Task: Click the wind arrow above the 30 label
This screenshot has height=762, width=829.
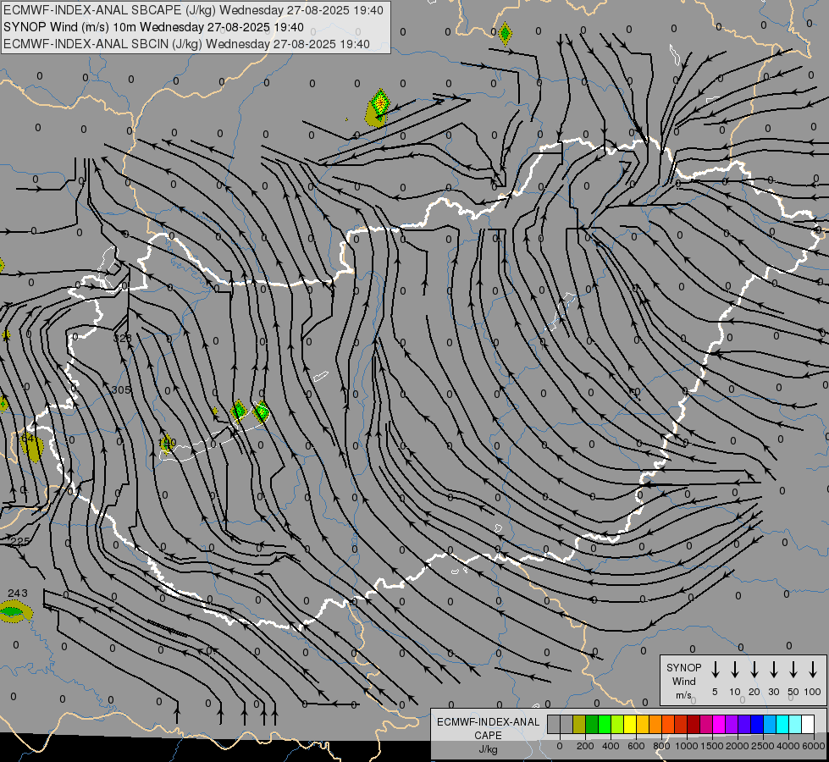Action: (773, 670)
